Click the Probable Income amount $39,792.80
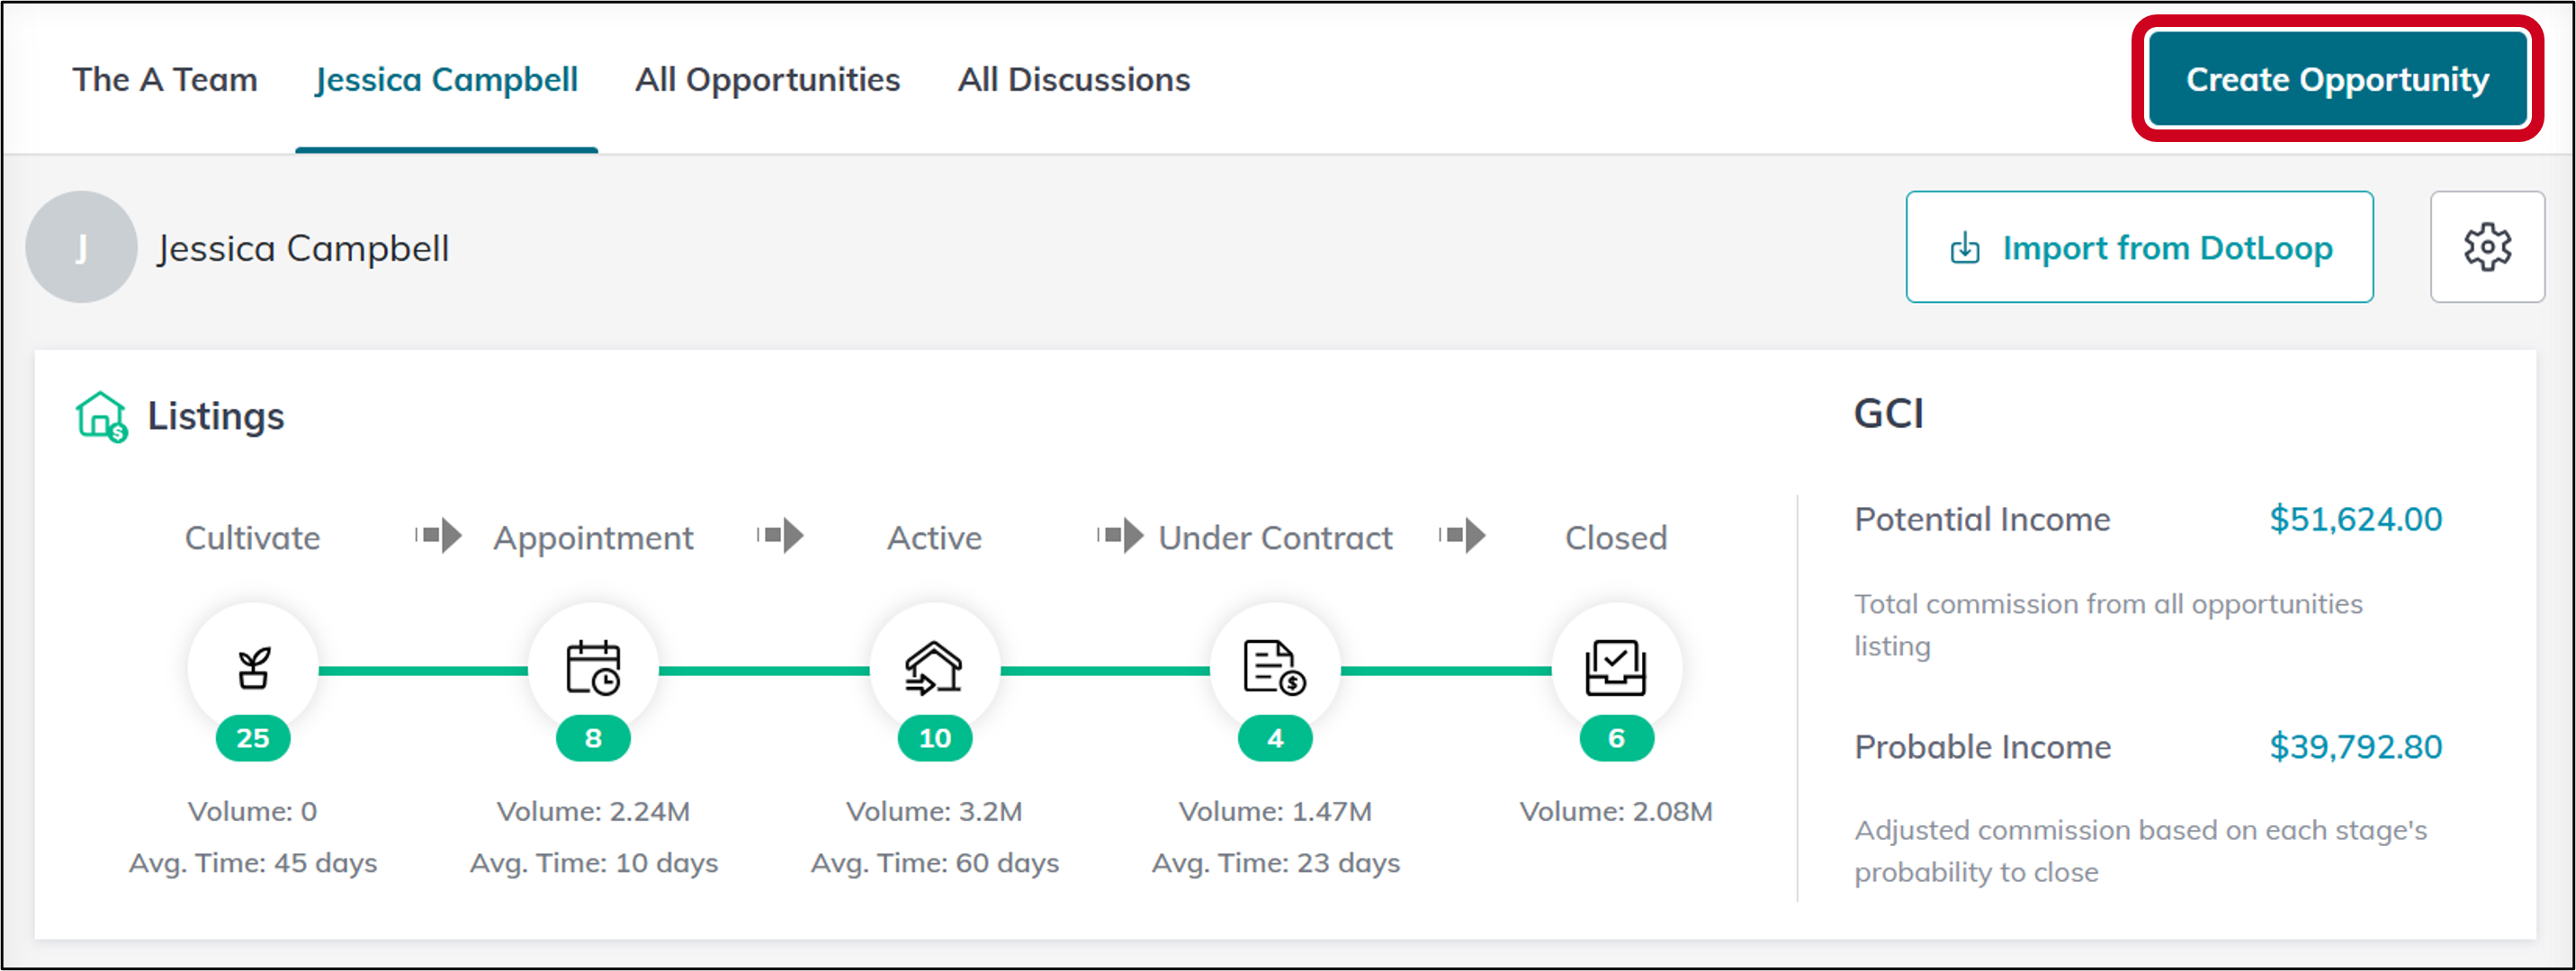 pos(2354,746)
